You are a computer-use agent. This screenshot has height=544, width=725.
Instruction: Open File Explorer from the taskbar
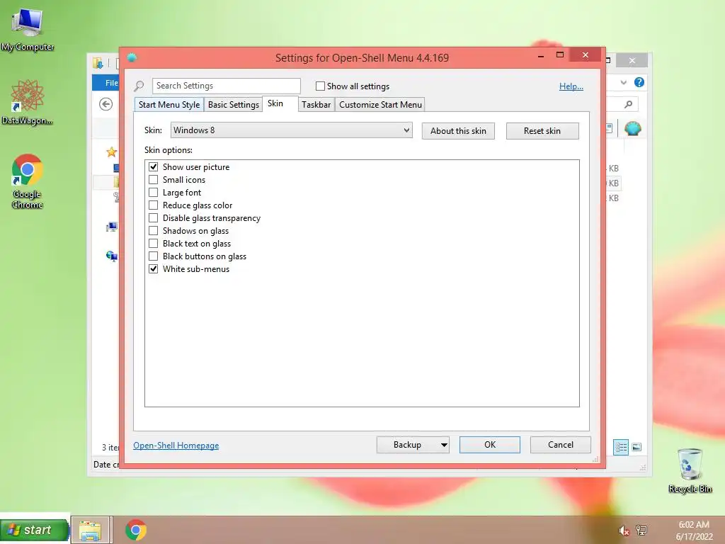[91, 530]
